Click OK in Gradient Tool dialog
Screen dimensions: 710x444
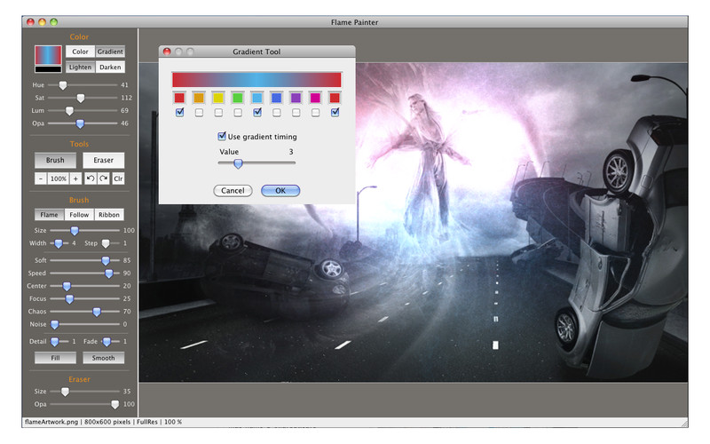(x=280, y=191)
